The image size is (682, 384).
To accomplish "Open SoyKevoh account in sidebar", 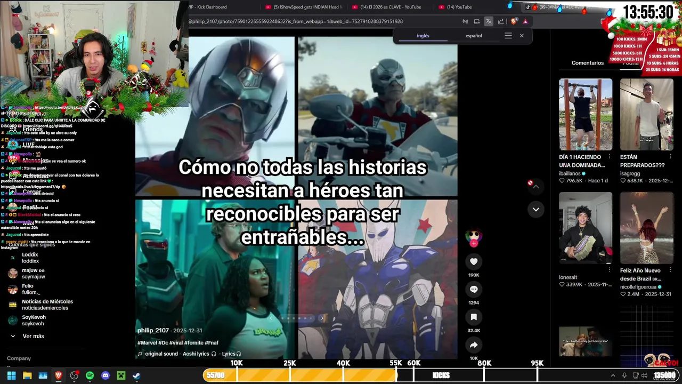I will (x=33, y=320).
